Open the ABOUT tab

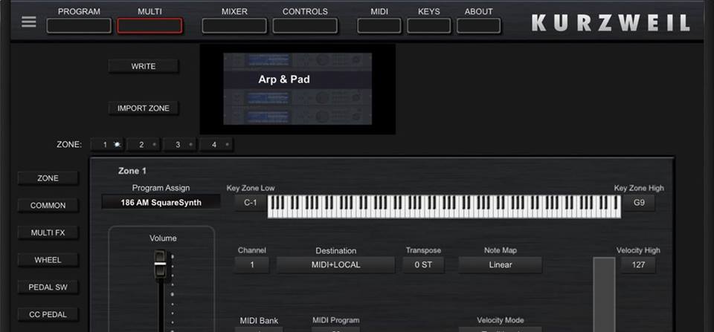coord(478,25)
